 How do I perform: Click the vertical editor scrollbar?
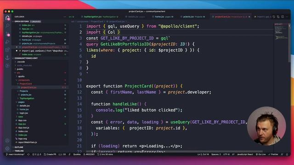(x=289, y=43)
